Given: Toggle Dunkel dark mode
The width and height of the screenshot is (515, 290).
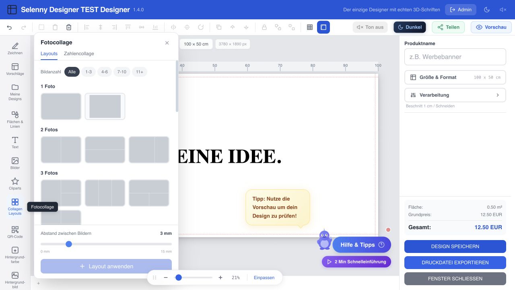Looking at the screenshot, I should [x=410, y=27].
